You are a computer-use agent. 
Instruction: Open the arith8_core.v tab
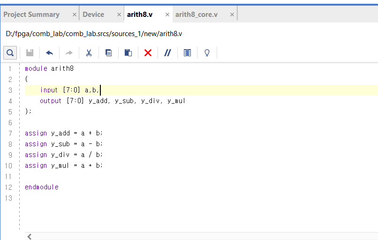click(x=197, y=15)
